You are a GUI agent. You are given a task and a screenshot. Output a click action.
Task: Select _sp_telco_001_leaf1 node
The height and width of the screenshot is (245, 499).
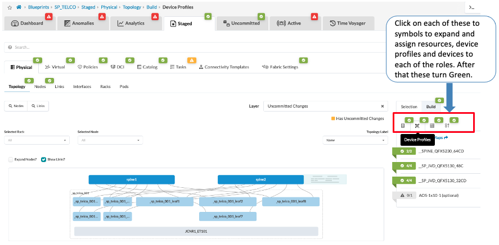[164, 202]
